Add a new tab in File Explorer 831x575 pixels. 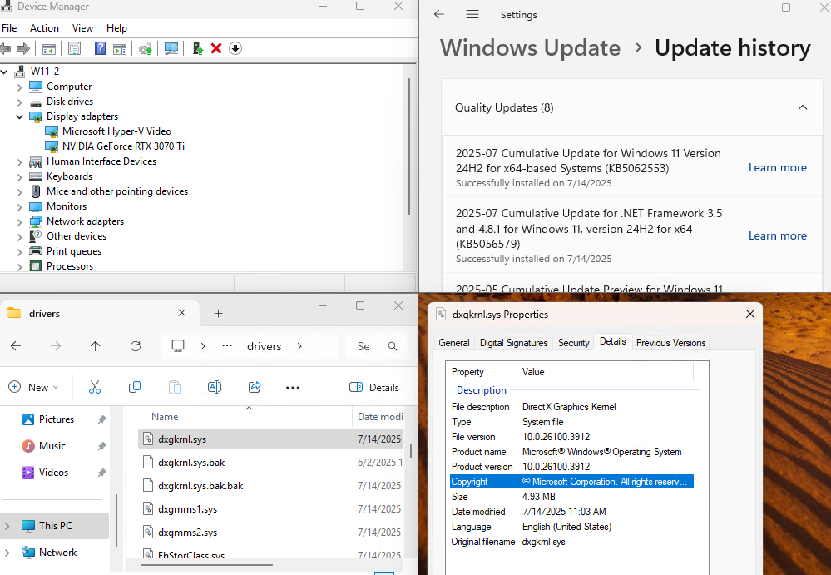tap(218, 313)
